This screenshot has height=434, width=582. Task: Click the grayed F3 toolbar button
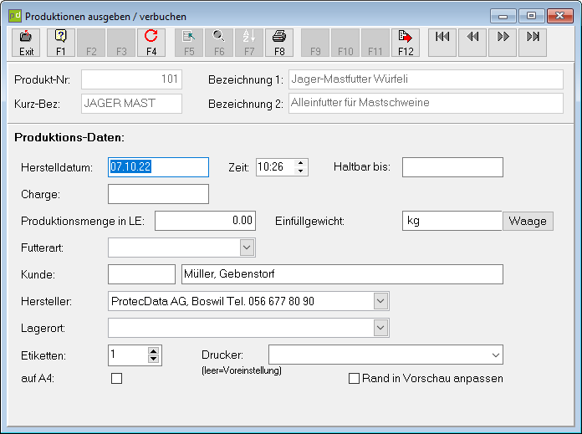[121, 43]
